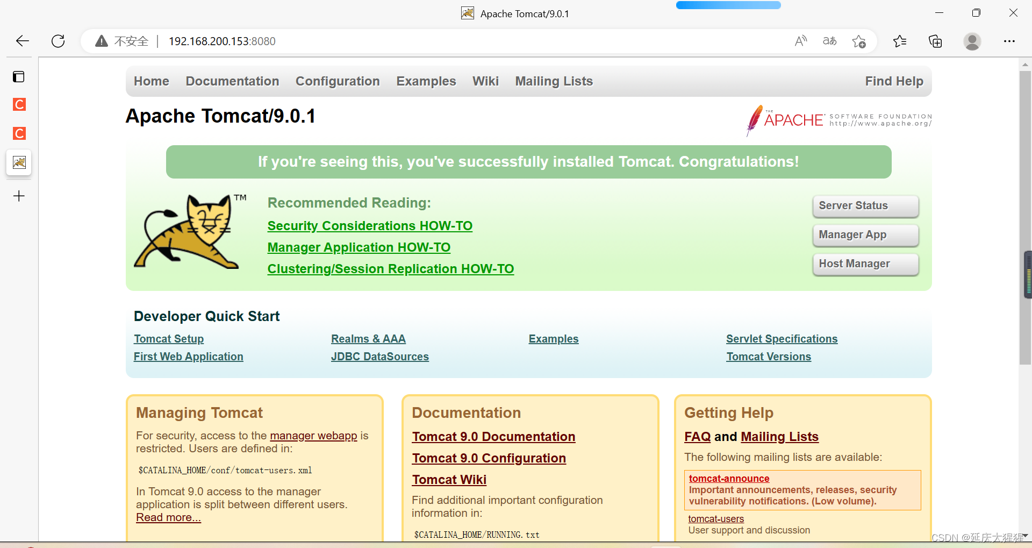Open the FAQ link under Getting Help

(698, 437)
